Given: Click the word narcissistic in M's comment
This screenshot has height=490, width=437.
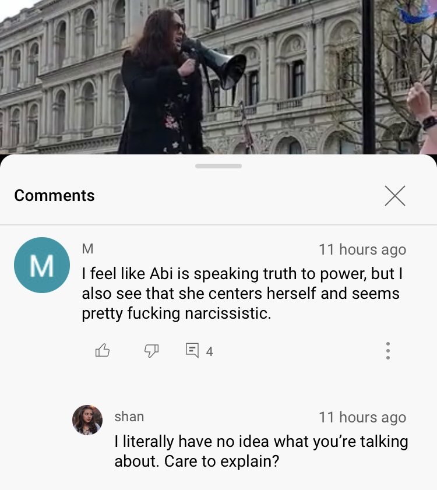Looking at the screenshot, I should pyautogui.click(x=228, y=313).
